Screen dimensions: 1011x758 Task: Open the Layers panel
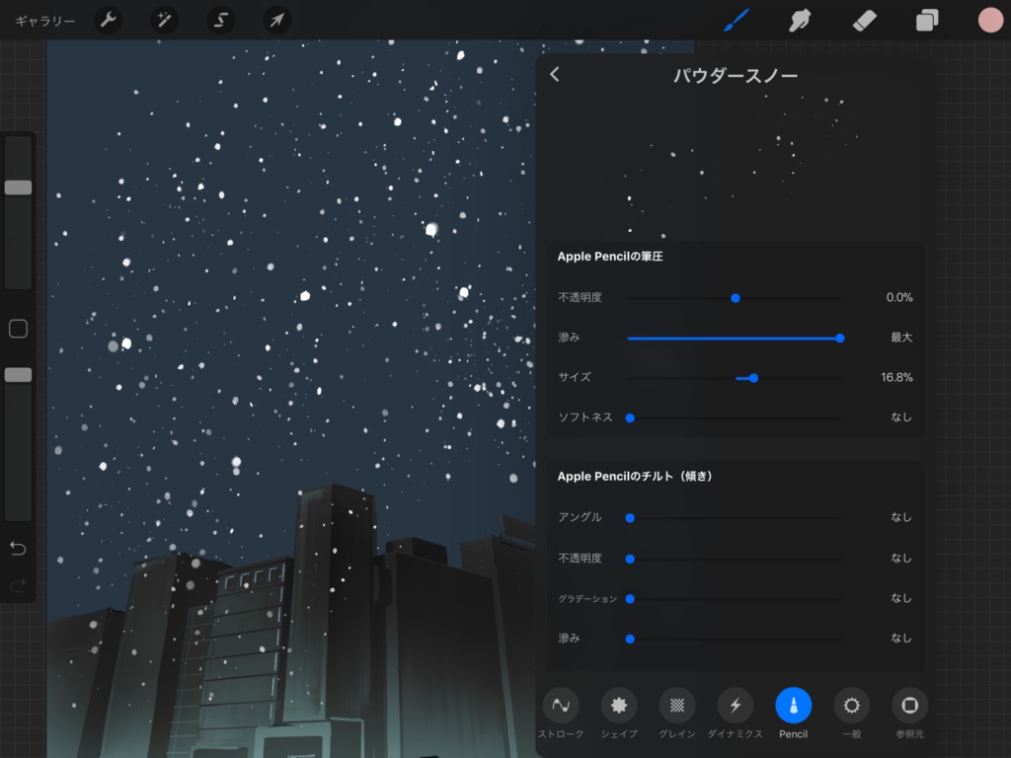926,20
